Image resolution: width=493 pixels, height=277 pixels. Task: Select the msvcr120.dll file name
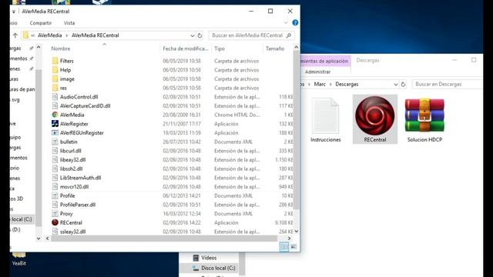(74, 186)
